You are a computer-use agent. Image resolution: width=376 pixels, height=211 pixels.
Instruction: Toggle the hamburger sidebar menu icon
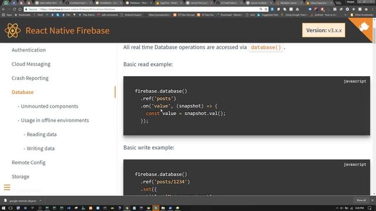click(7, 187)
